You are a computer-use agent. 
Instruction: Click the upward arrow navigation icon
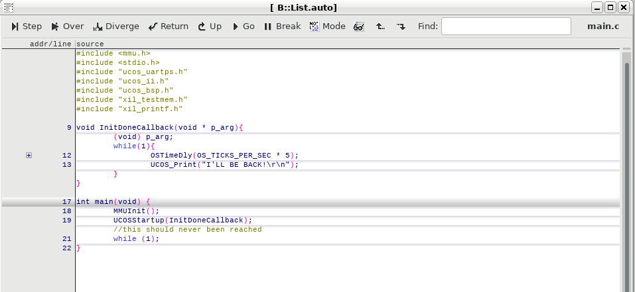coord(380,26)
